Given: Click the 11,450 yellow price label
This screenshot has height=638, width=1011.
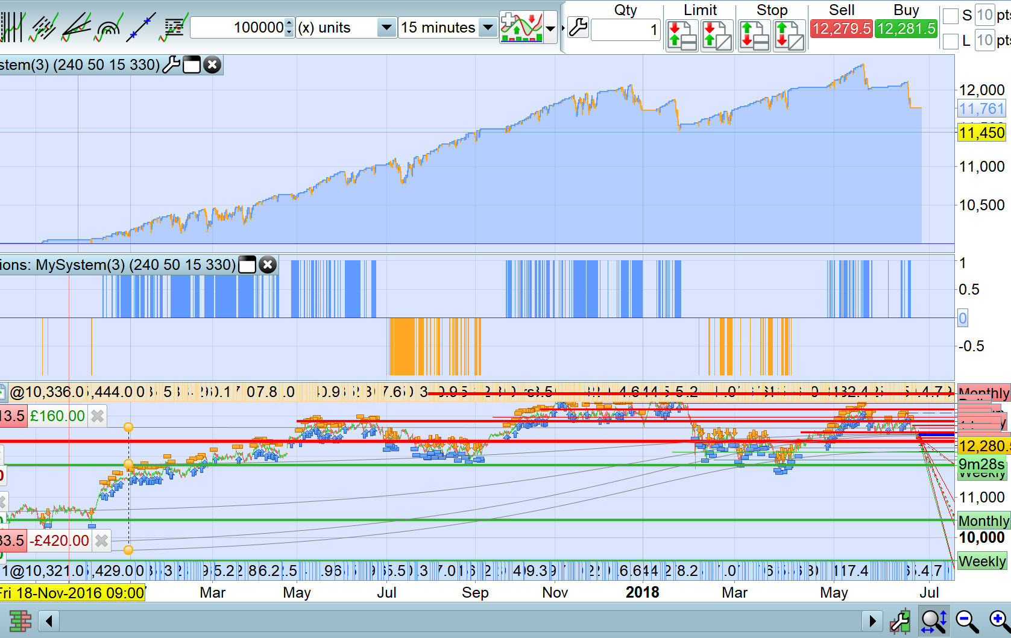Looking at the screenshot, I should [x=981, y=133].
